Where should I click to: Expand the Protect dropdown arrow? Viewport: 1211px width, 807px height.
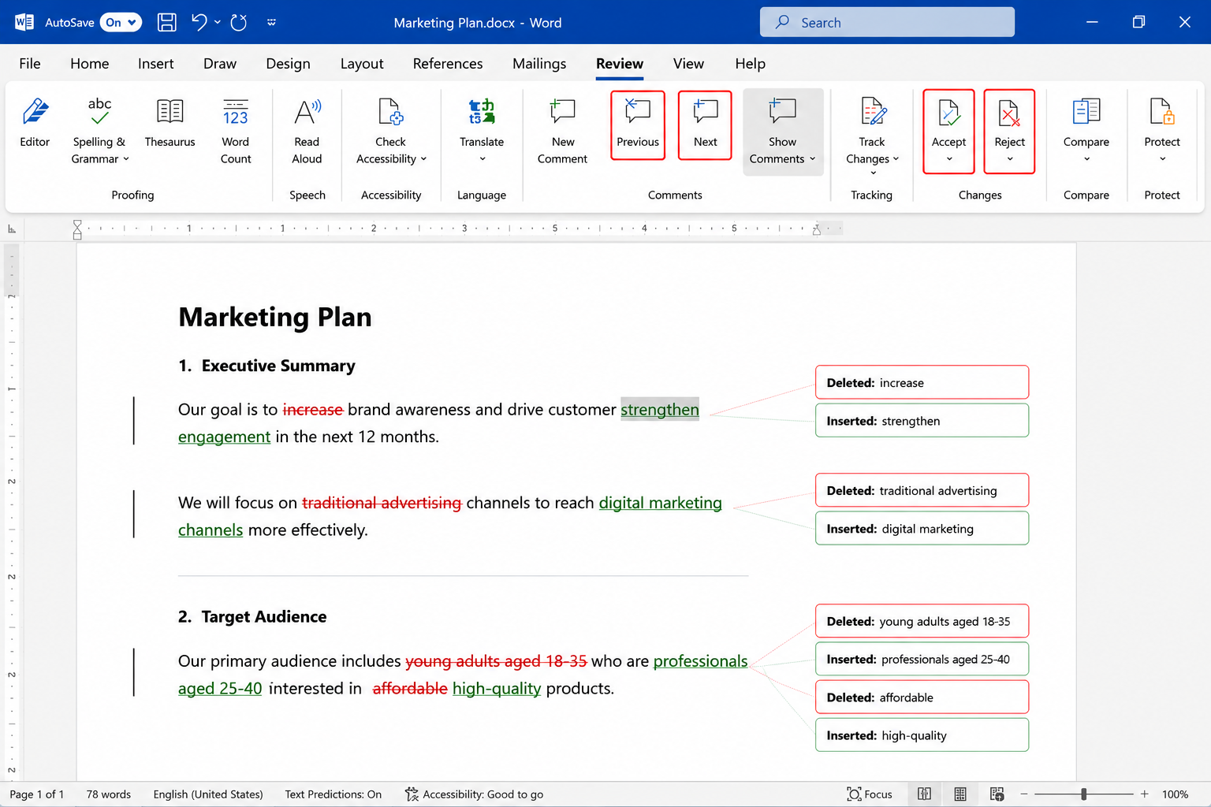click(1162, 159)
